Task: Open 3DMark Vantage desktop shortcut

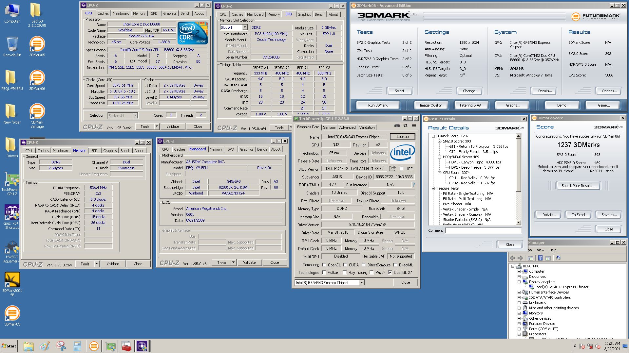Action: tap(37, 116)
